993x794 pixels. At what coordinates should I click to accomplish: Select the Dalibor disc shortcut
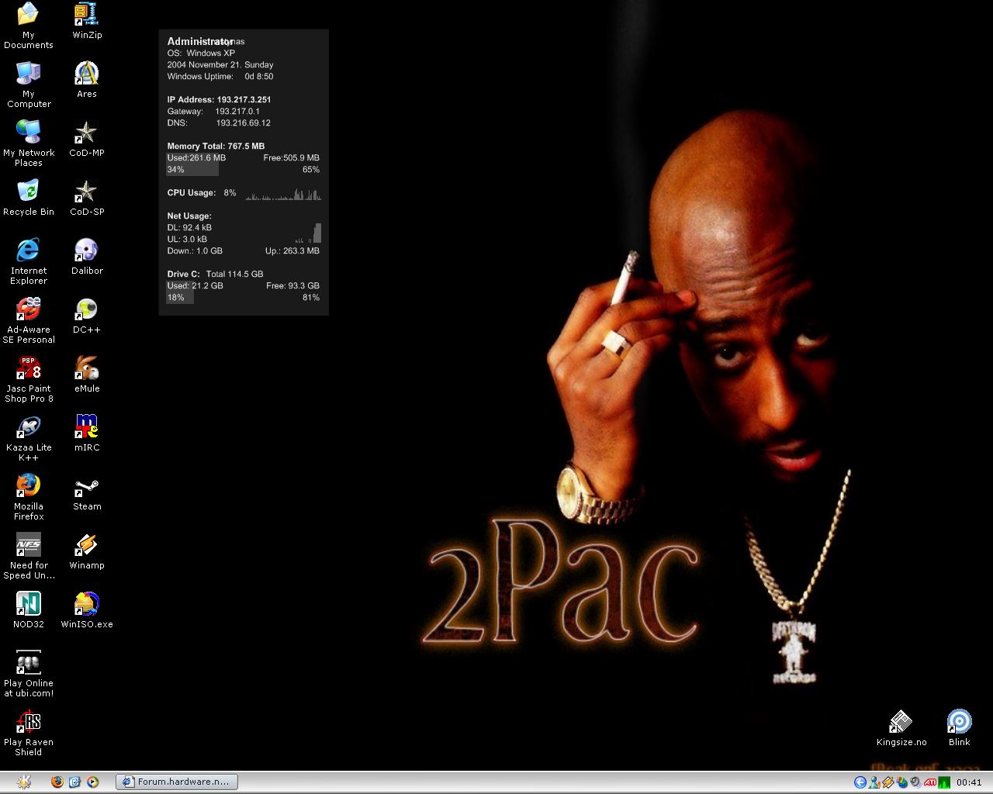87,256
